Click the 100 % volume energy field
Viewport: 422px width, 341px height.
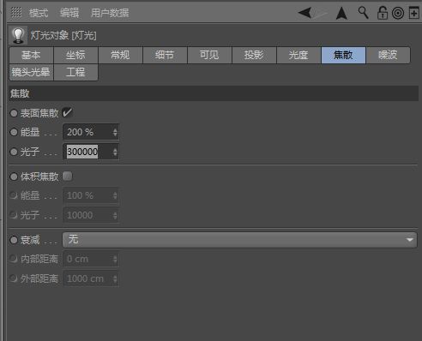(91, 195)
